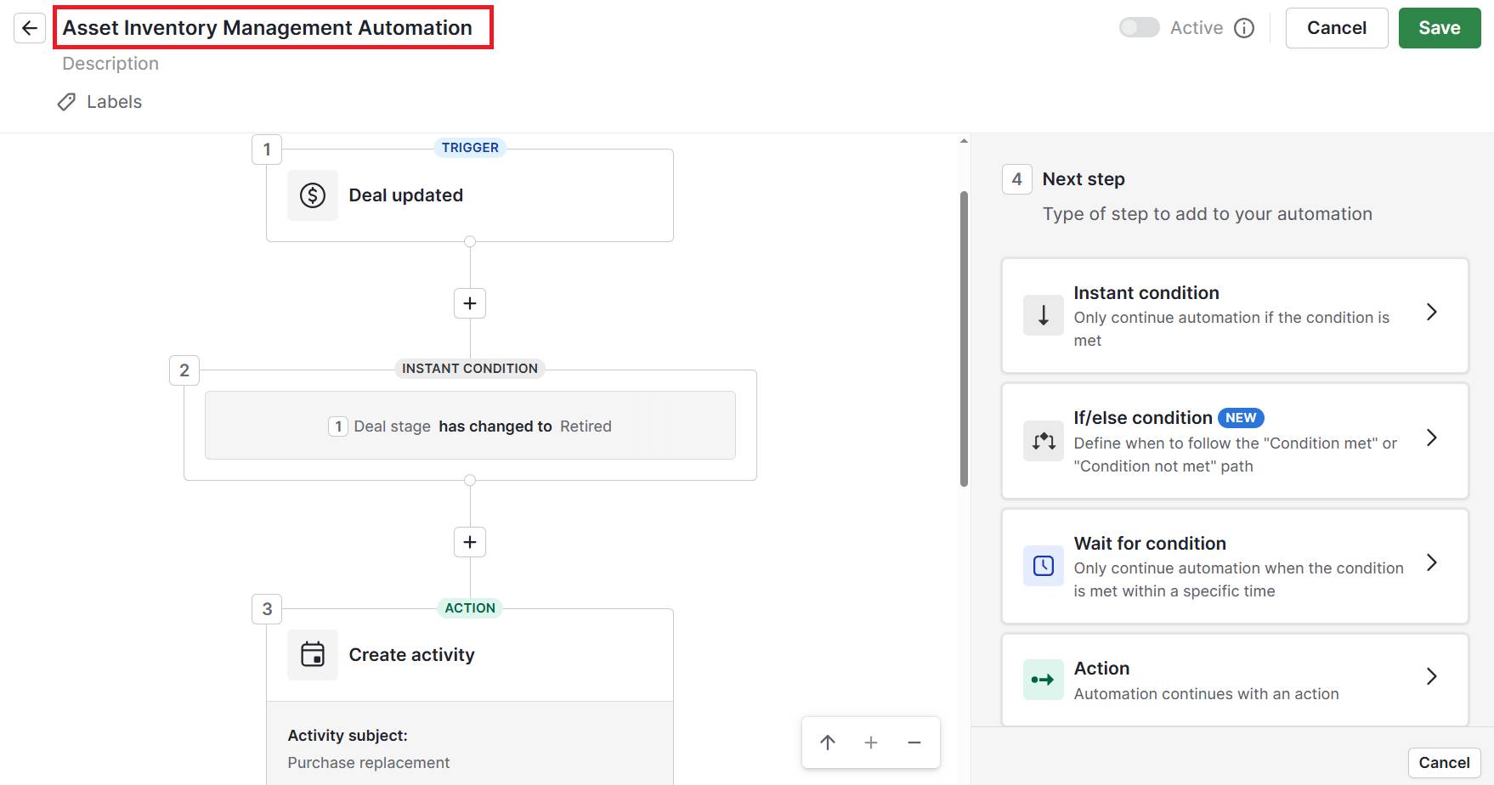The width and height of the screenshot is (1494, 785).
Task: Click the info icon beside Active
Action: click(x=1243, y=27)
